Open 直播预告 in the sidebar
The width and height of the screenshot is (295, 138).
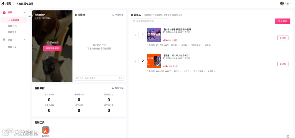(12, 32)
